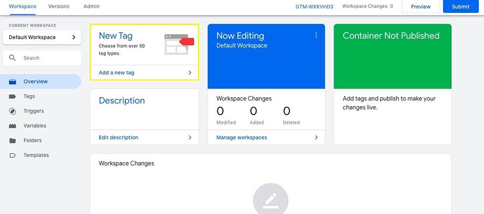Click the Workspace Changes lower panel title

tap(126, 163)
